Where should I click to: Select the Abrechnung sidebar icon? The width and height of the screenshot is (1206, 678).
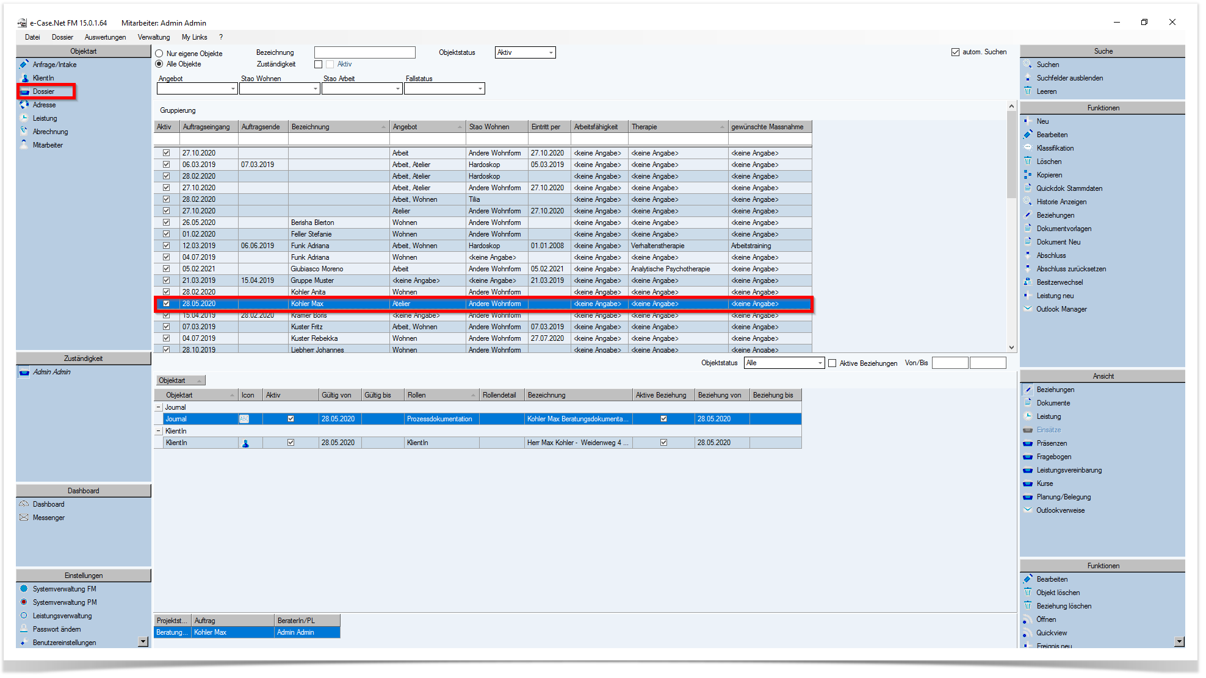pyautogui.click(x=24, y=132)
